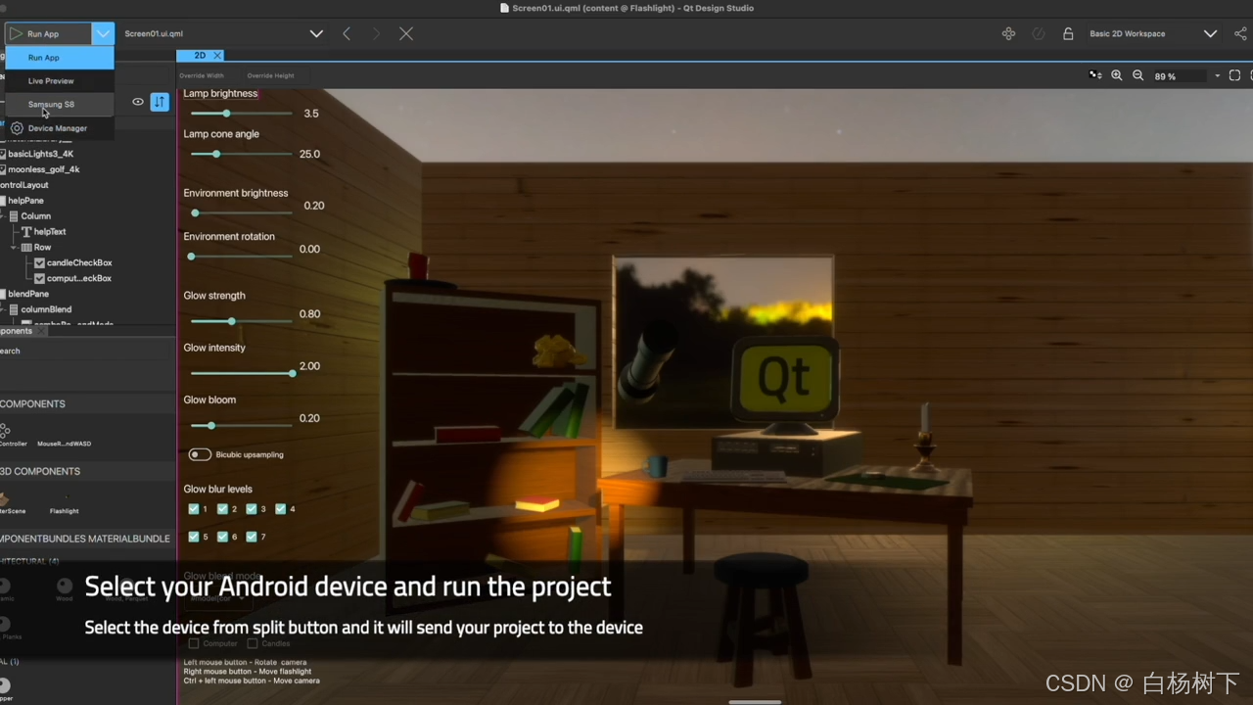Viewport: 1253px width, 705px height.
Task: Click the unlocked padlock icon in the toolbar
Action: tap(1068, 33)
